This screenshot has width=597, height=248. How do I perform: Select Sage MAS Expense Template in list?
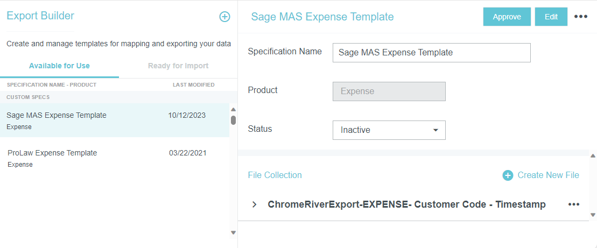[57, 115]
